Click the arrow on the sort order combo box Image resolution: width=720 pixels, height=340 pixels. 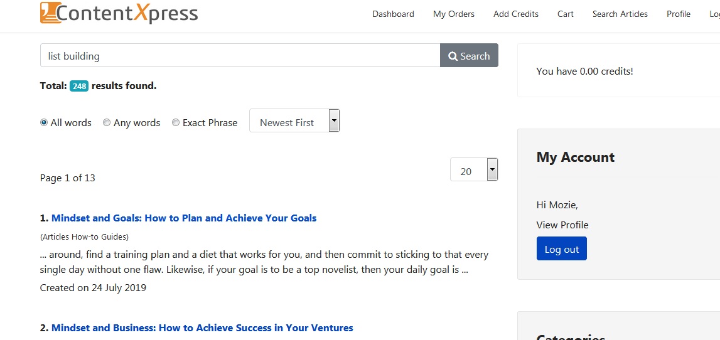pyautogui.click(x=335, y=120)
